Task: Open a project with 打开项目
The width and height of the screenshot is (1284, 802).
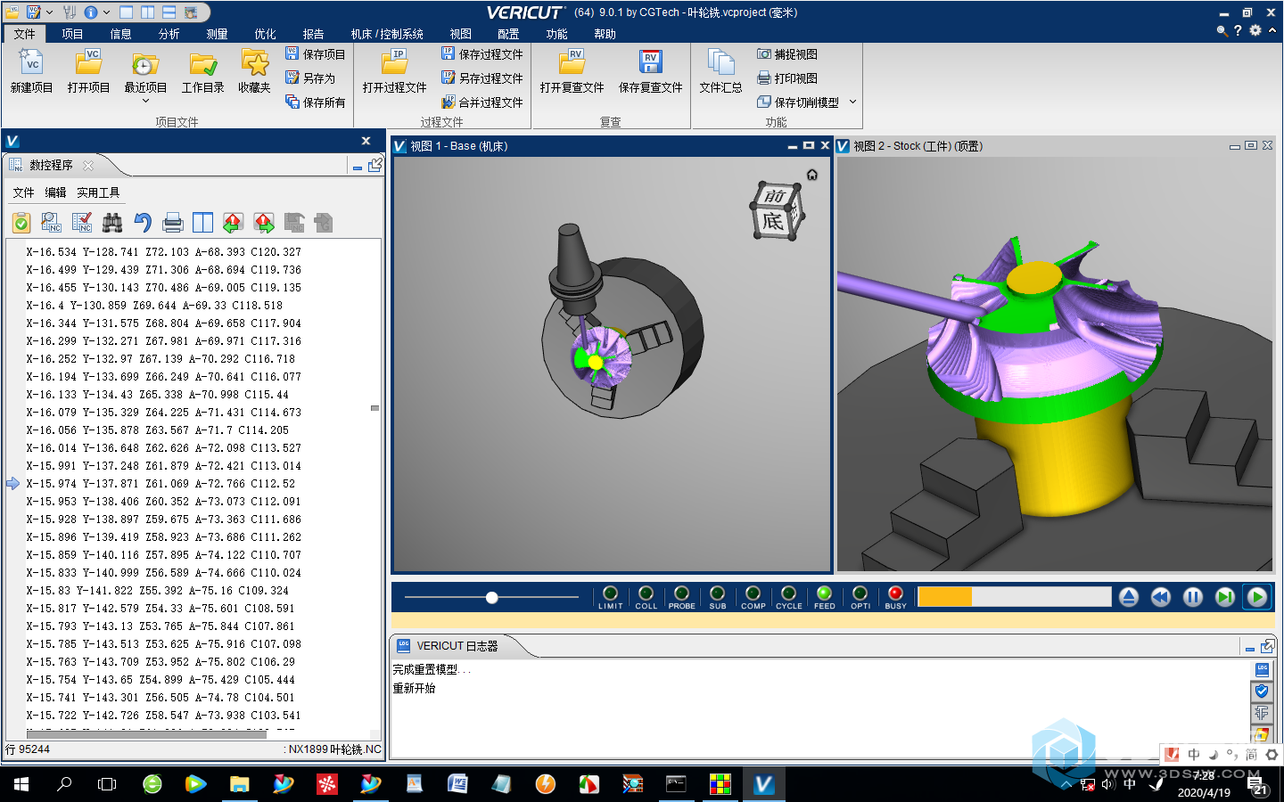Action: [x=88, y=71]
